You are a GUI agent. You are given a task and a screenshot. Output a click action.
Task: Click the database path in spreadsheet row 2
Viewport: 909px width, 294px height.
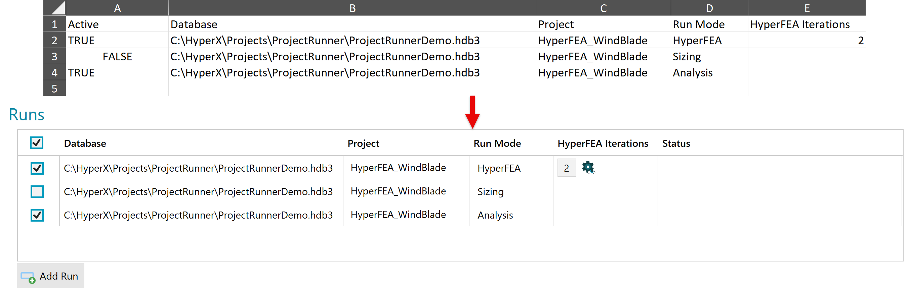tap(352, 40)
